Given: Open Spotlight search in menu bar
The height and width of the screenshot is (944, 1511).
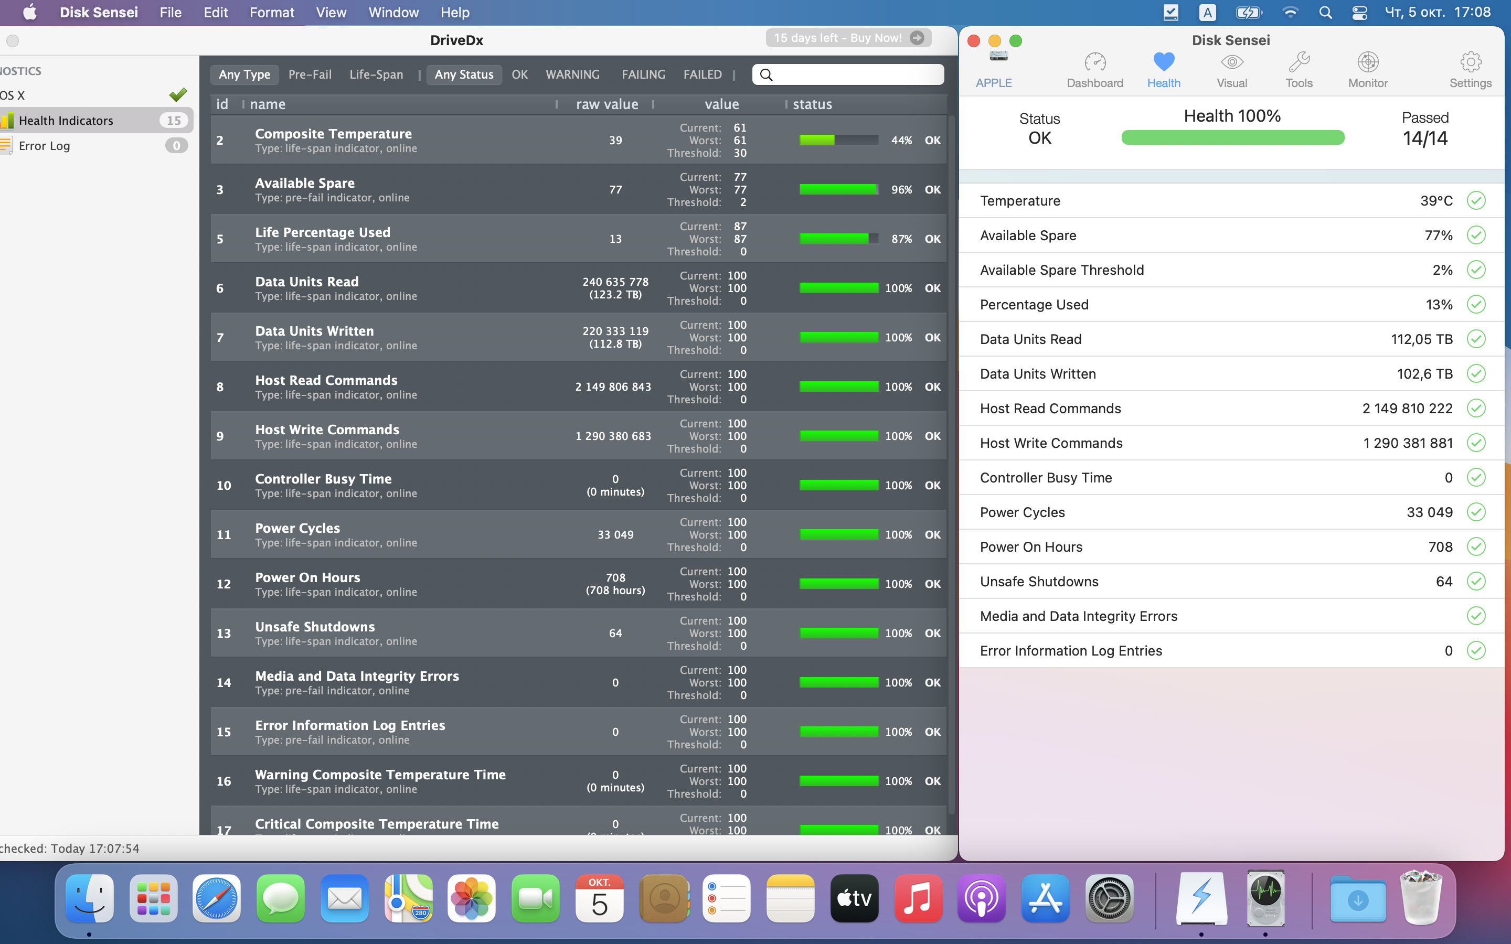Looking at the screenshot, I should 1325,13.
